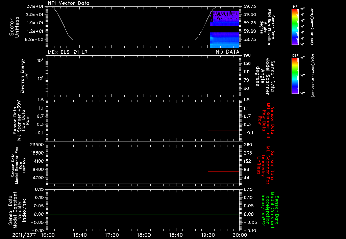
Task: Click the 70 scanner angle tick value
Action: 246,80
